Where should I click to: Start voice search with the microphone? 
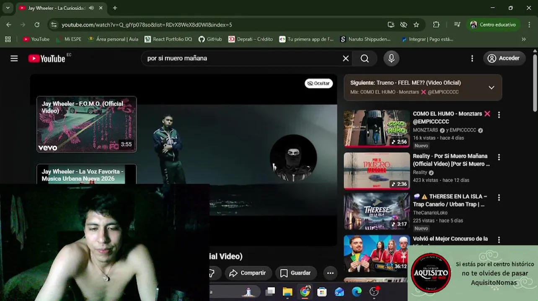coord(391,59)
